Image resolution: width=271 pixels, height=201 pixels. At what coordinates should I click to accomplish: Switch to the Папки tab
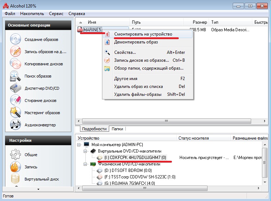click(117, 129)
